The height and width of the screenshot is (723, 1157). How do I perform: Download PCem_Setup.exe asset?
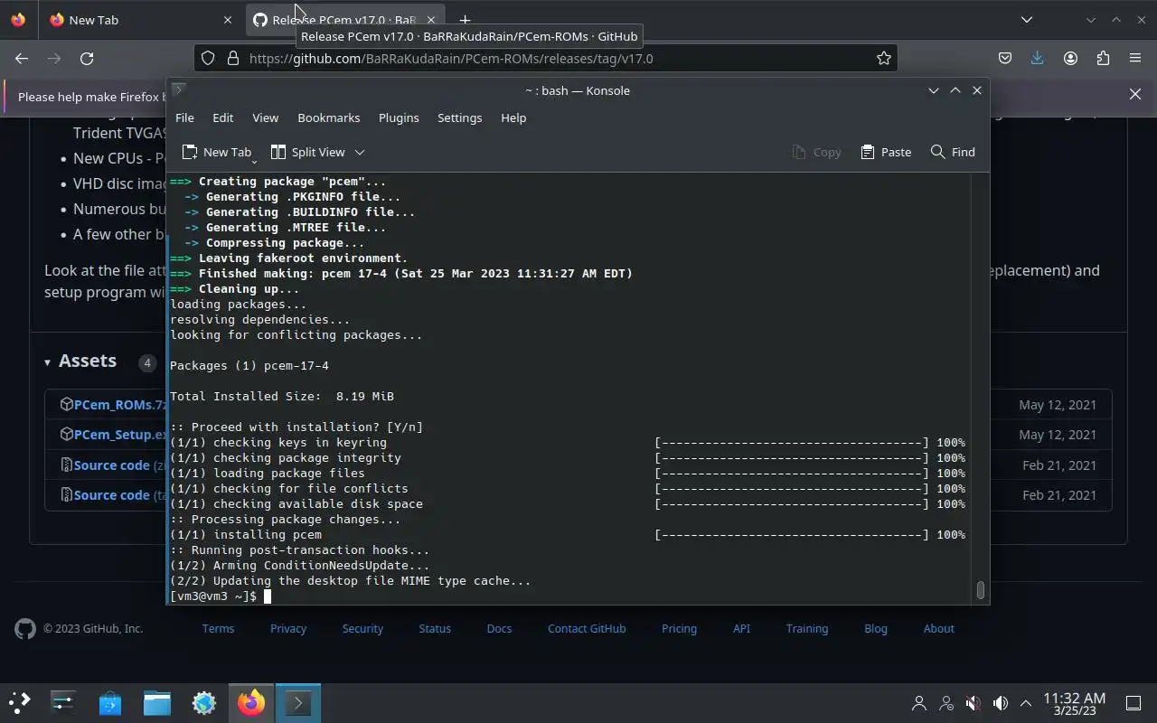coord(120,435)
